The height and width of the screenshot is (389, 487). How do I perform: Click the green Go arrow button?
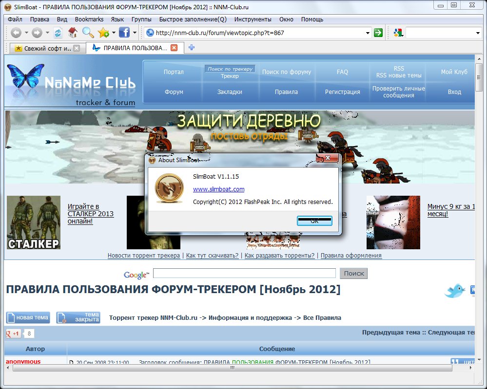(x=378, y=33)
